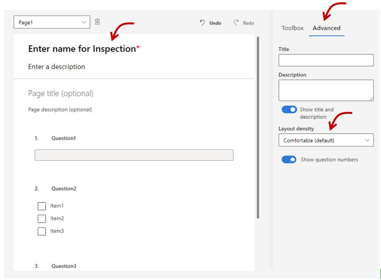The image size is (381, 280).
Task: Disable the Show title and description toggle
Action: (289, 109)
